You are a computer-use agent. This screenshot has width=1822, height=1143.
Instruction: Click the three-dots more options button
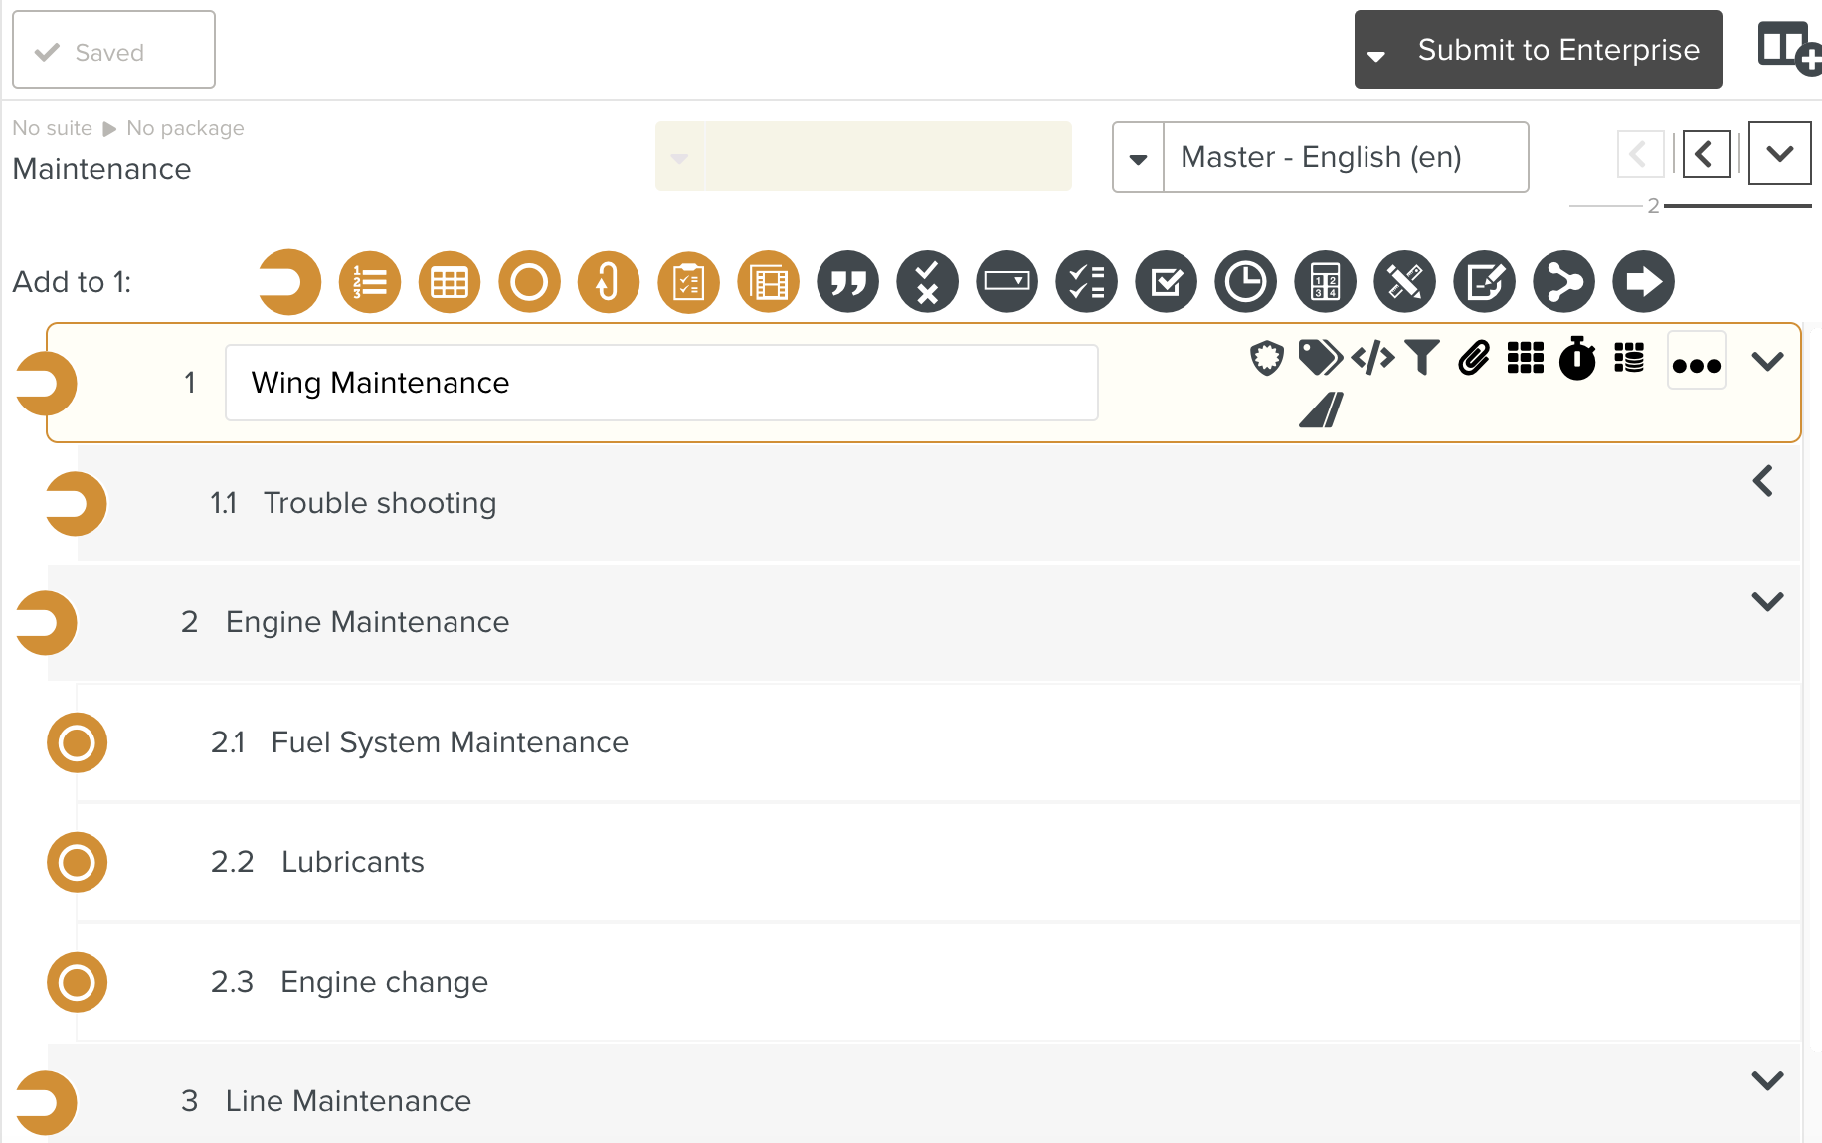(1696, 364)
